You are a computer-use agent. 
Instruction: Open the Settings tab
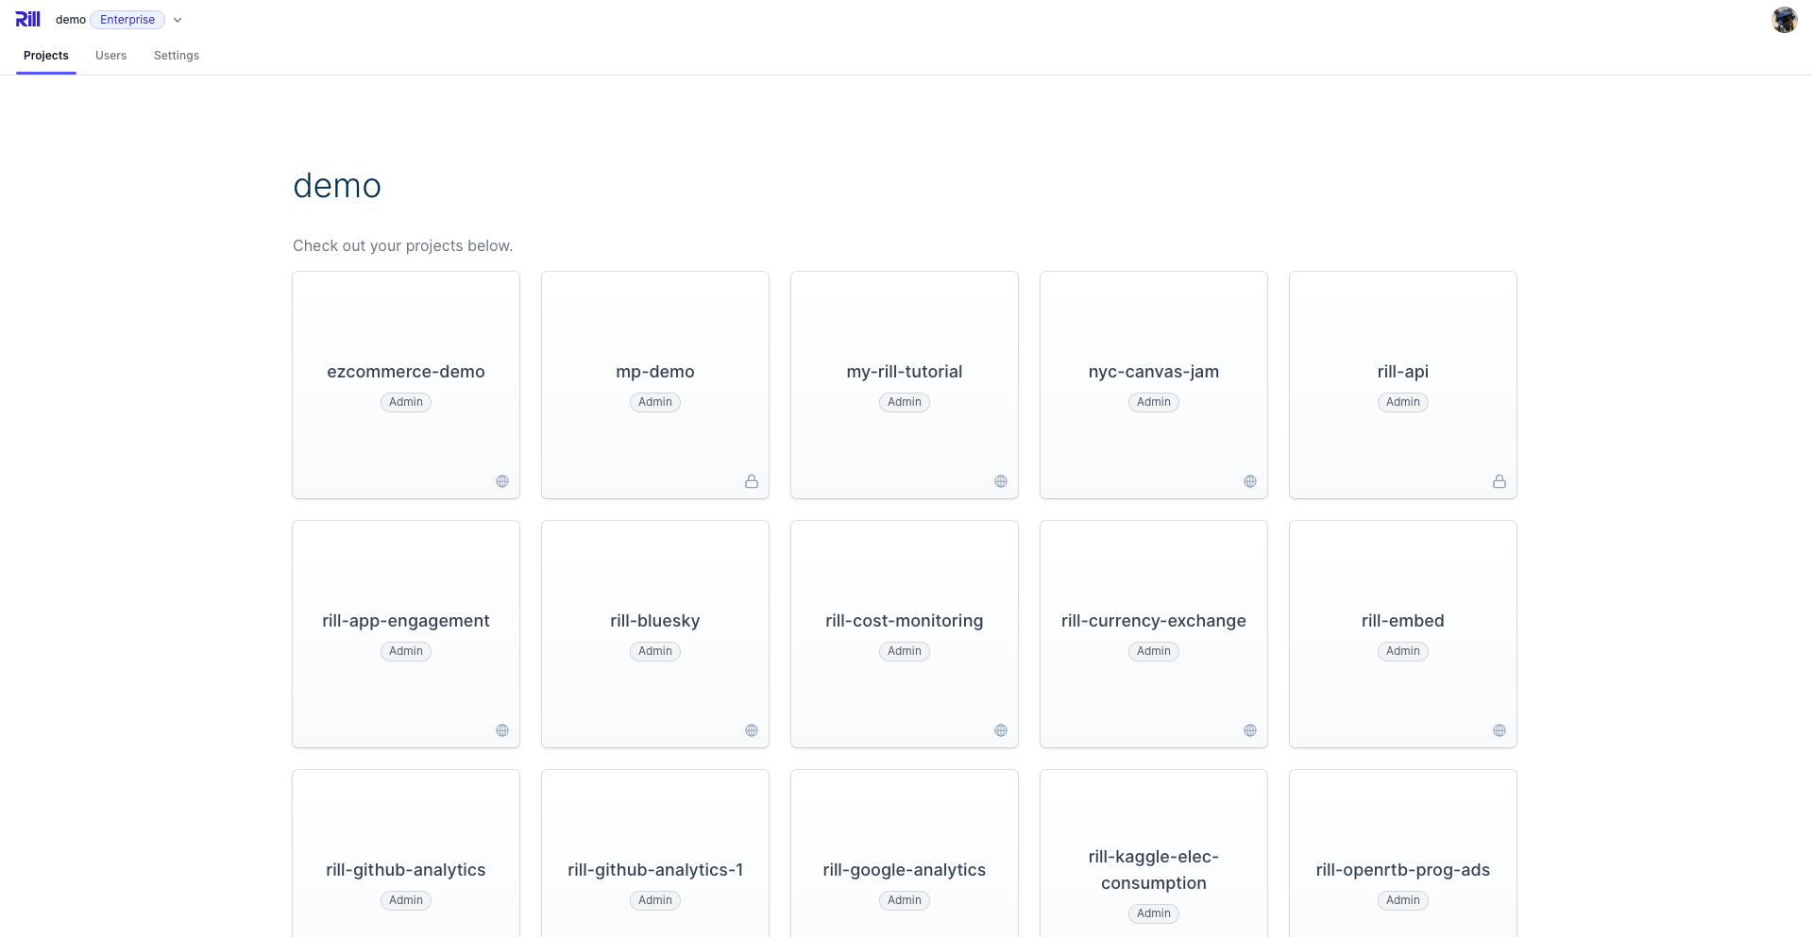tap(177, 56)
